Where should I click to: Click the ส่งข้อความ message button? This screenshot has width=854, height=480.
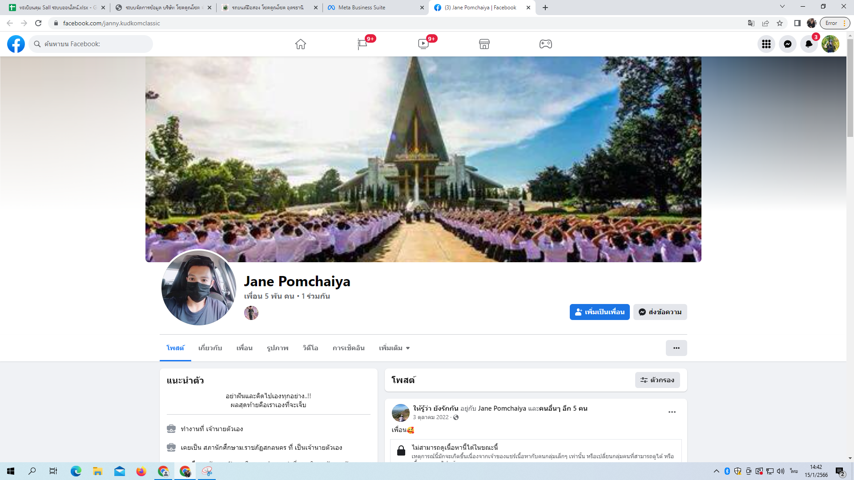click(x=660, y=312)
